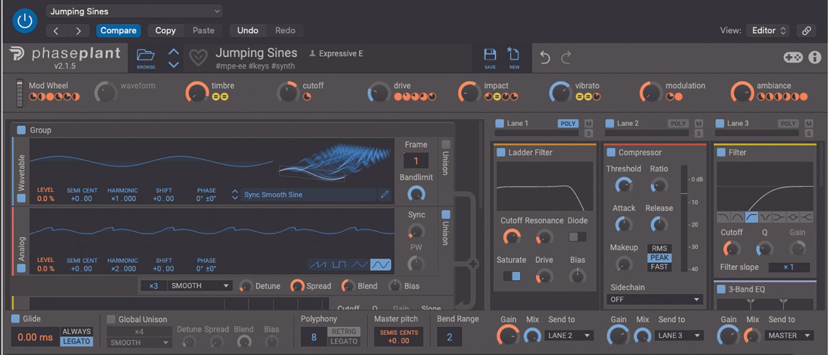
Task: Toggle the Analog oscillator enable box
Action: 21,268
